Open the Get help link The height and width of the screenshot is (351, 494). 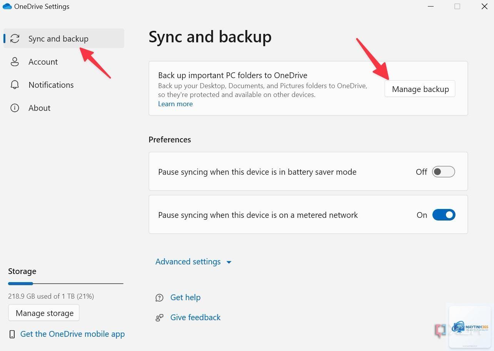pos(185,298)
